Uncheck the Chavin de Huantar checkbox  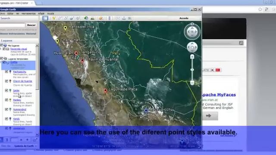point(6,81)
